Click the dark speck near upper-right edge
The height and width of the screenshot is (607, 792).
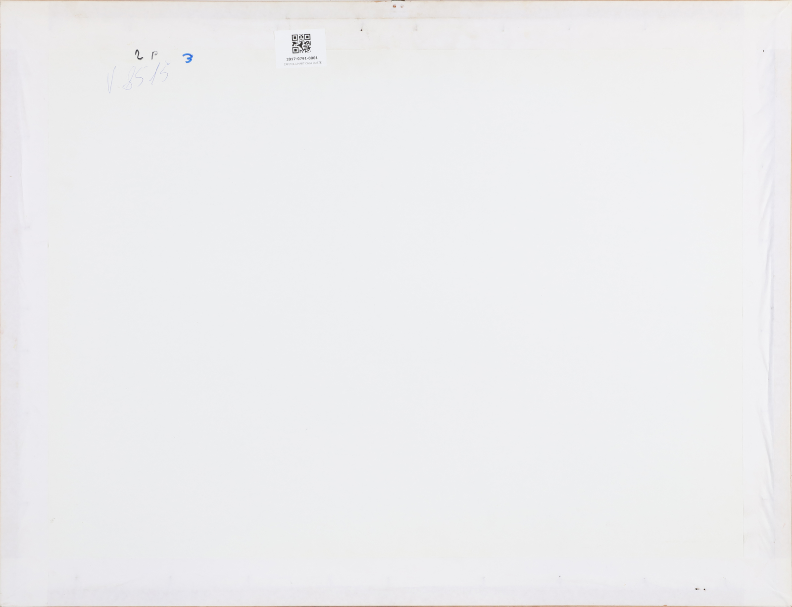763,51
